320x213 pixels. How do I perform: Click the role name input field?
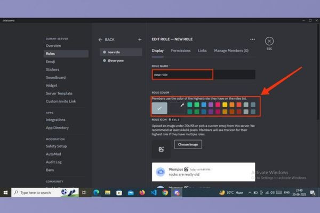pyautogui.click(x=204, y=75)
